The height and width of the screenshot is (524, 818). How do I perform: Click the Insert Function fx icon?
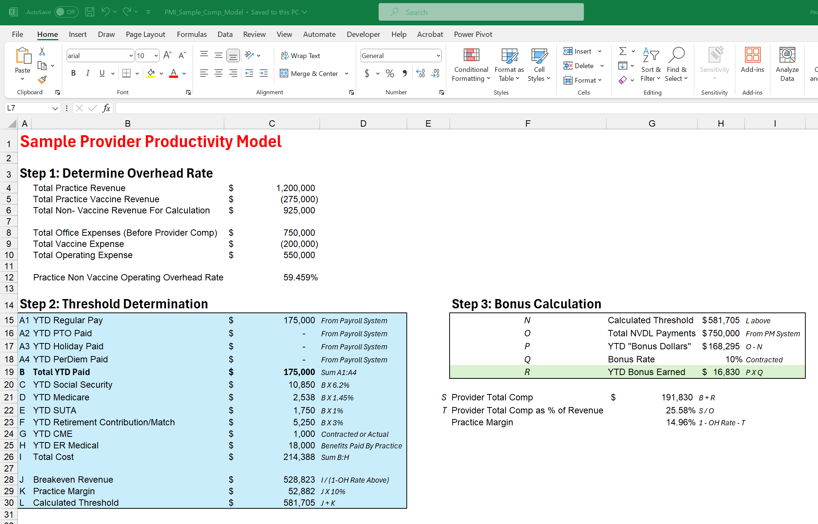tap(106, 108)
